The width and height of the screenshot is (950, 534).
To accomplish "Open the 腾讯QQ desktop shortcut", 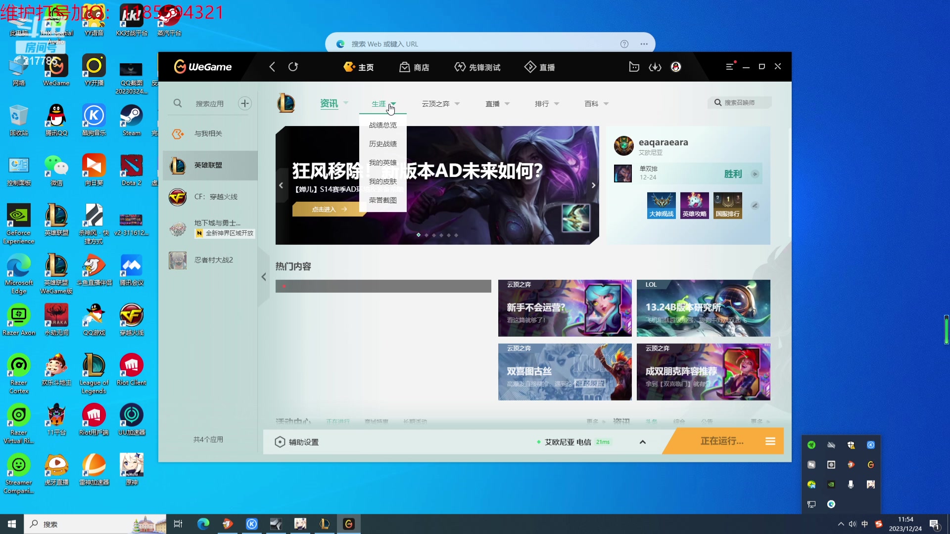I will click(56, 120).
